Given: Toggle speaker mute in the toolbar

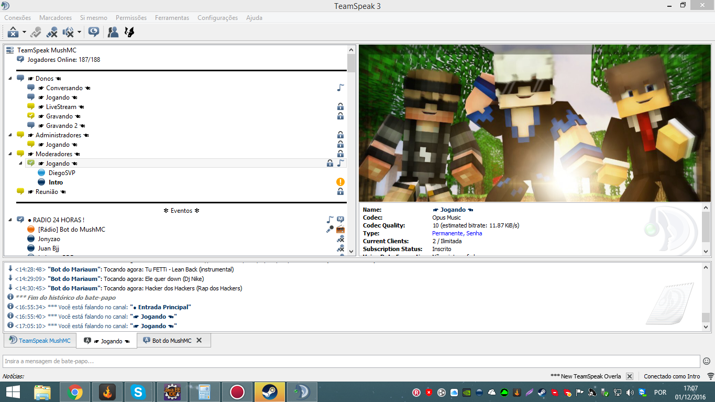Looking at the screenshot, I should coord(68,32).
